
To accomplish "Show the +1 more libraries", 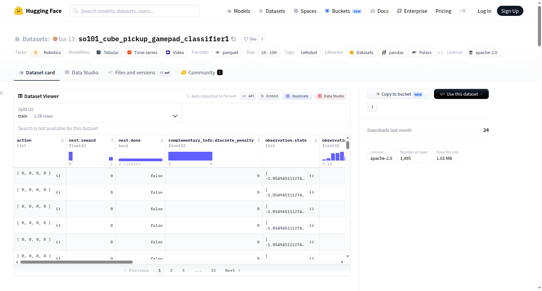I will (440, 52).
